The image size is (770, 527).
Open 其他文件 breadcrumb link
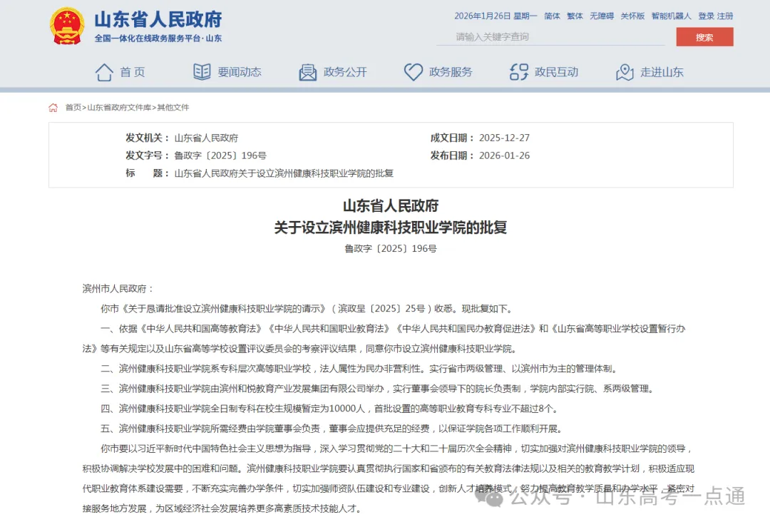pos(173,108)
